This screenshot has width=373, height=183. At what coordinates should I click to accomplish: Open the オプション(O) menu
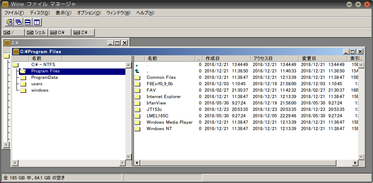pos(89,13)
